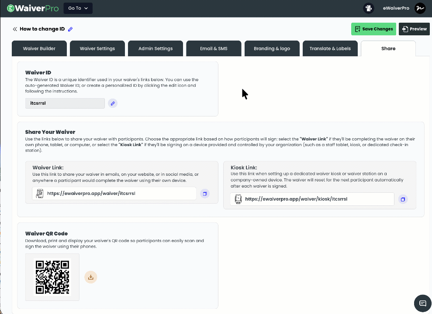Click the pencil icon next to waiver title
432x314 pixels.
coord(70,29)
